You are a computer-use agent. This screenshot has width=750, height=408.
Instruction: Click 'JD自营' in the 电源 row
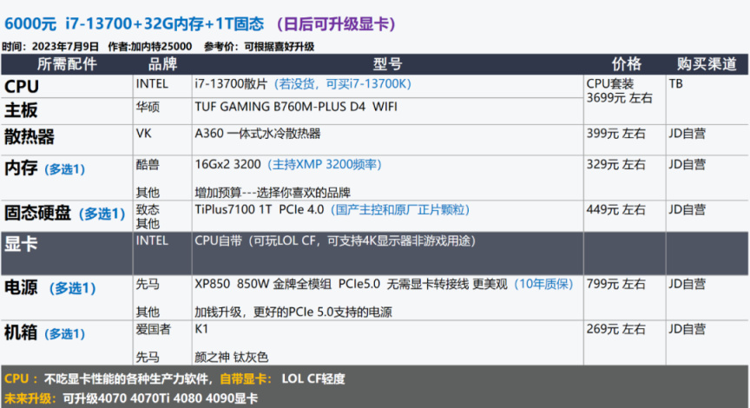click(x=687, y=284)
